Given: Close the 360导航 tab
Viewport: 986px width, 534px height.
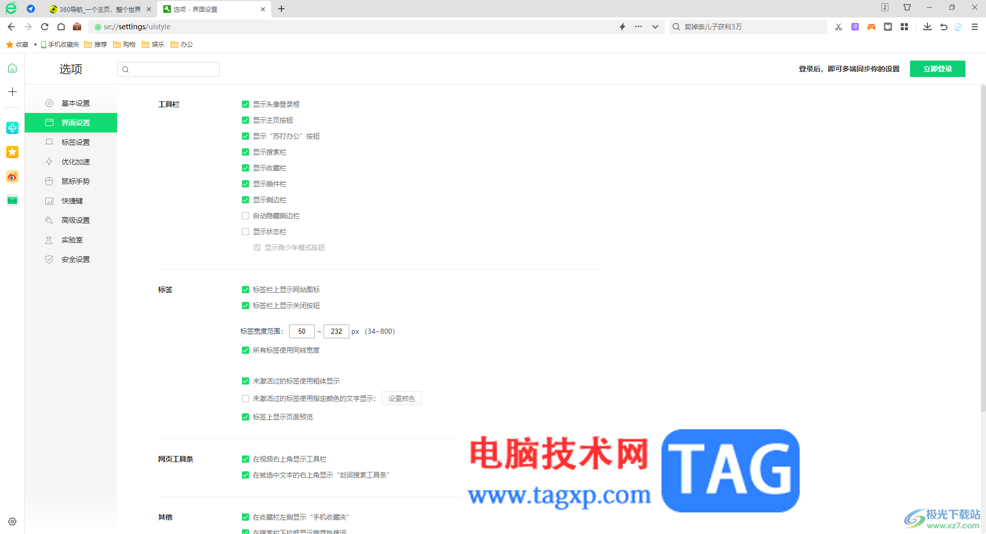Looking at the screenshot, I should (149, 9).
